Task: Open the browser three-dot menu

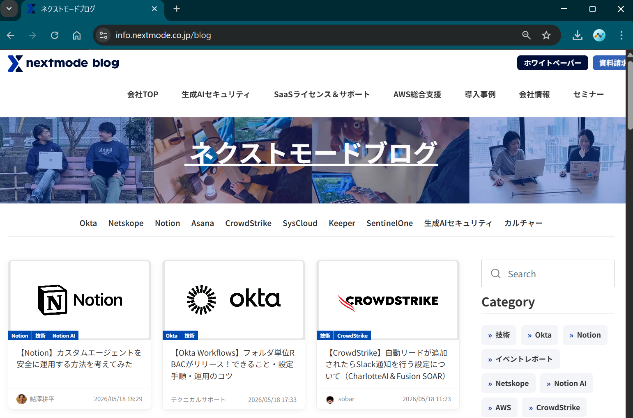Action: coord(621,35)
